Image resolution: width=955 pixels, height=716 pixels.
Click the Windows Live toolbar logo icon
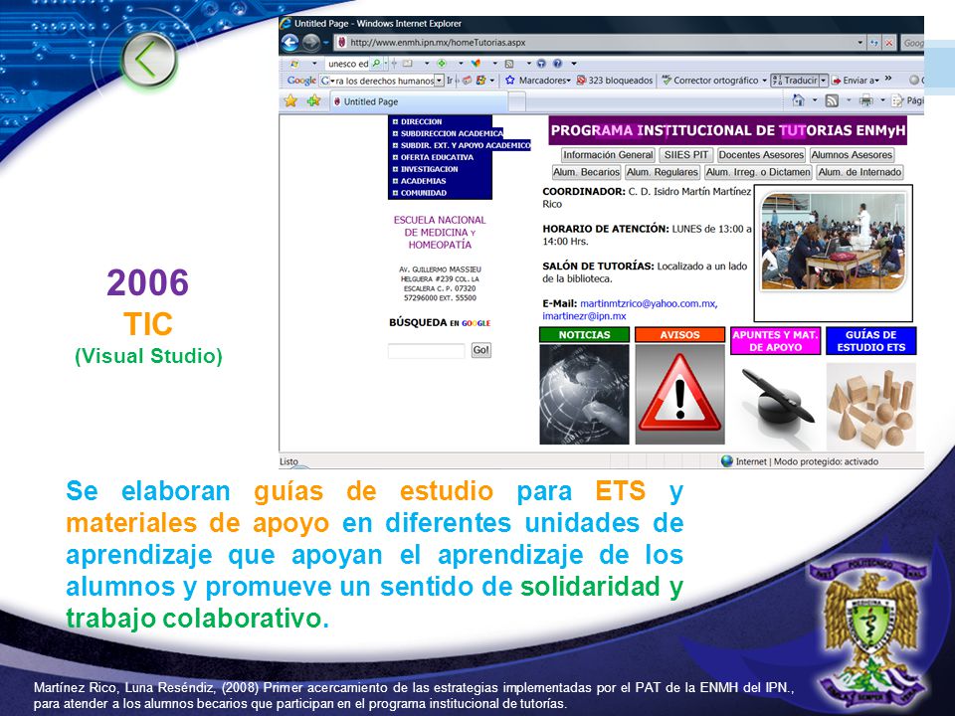tap(294, 64)
